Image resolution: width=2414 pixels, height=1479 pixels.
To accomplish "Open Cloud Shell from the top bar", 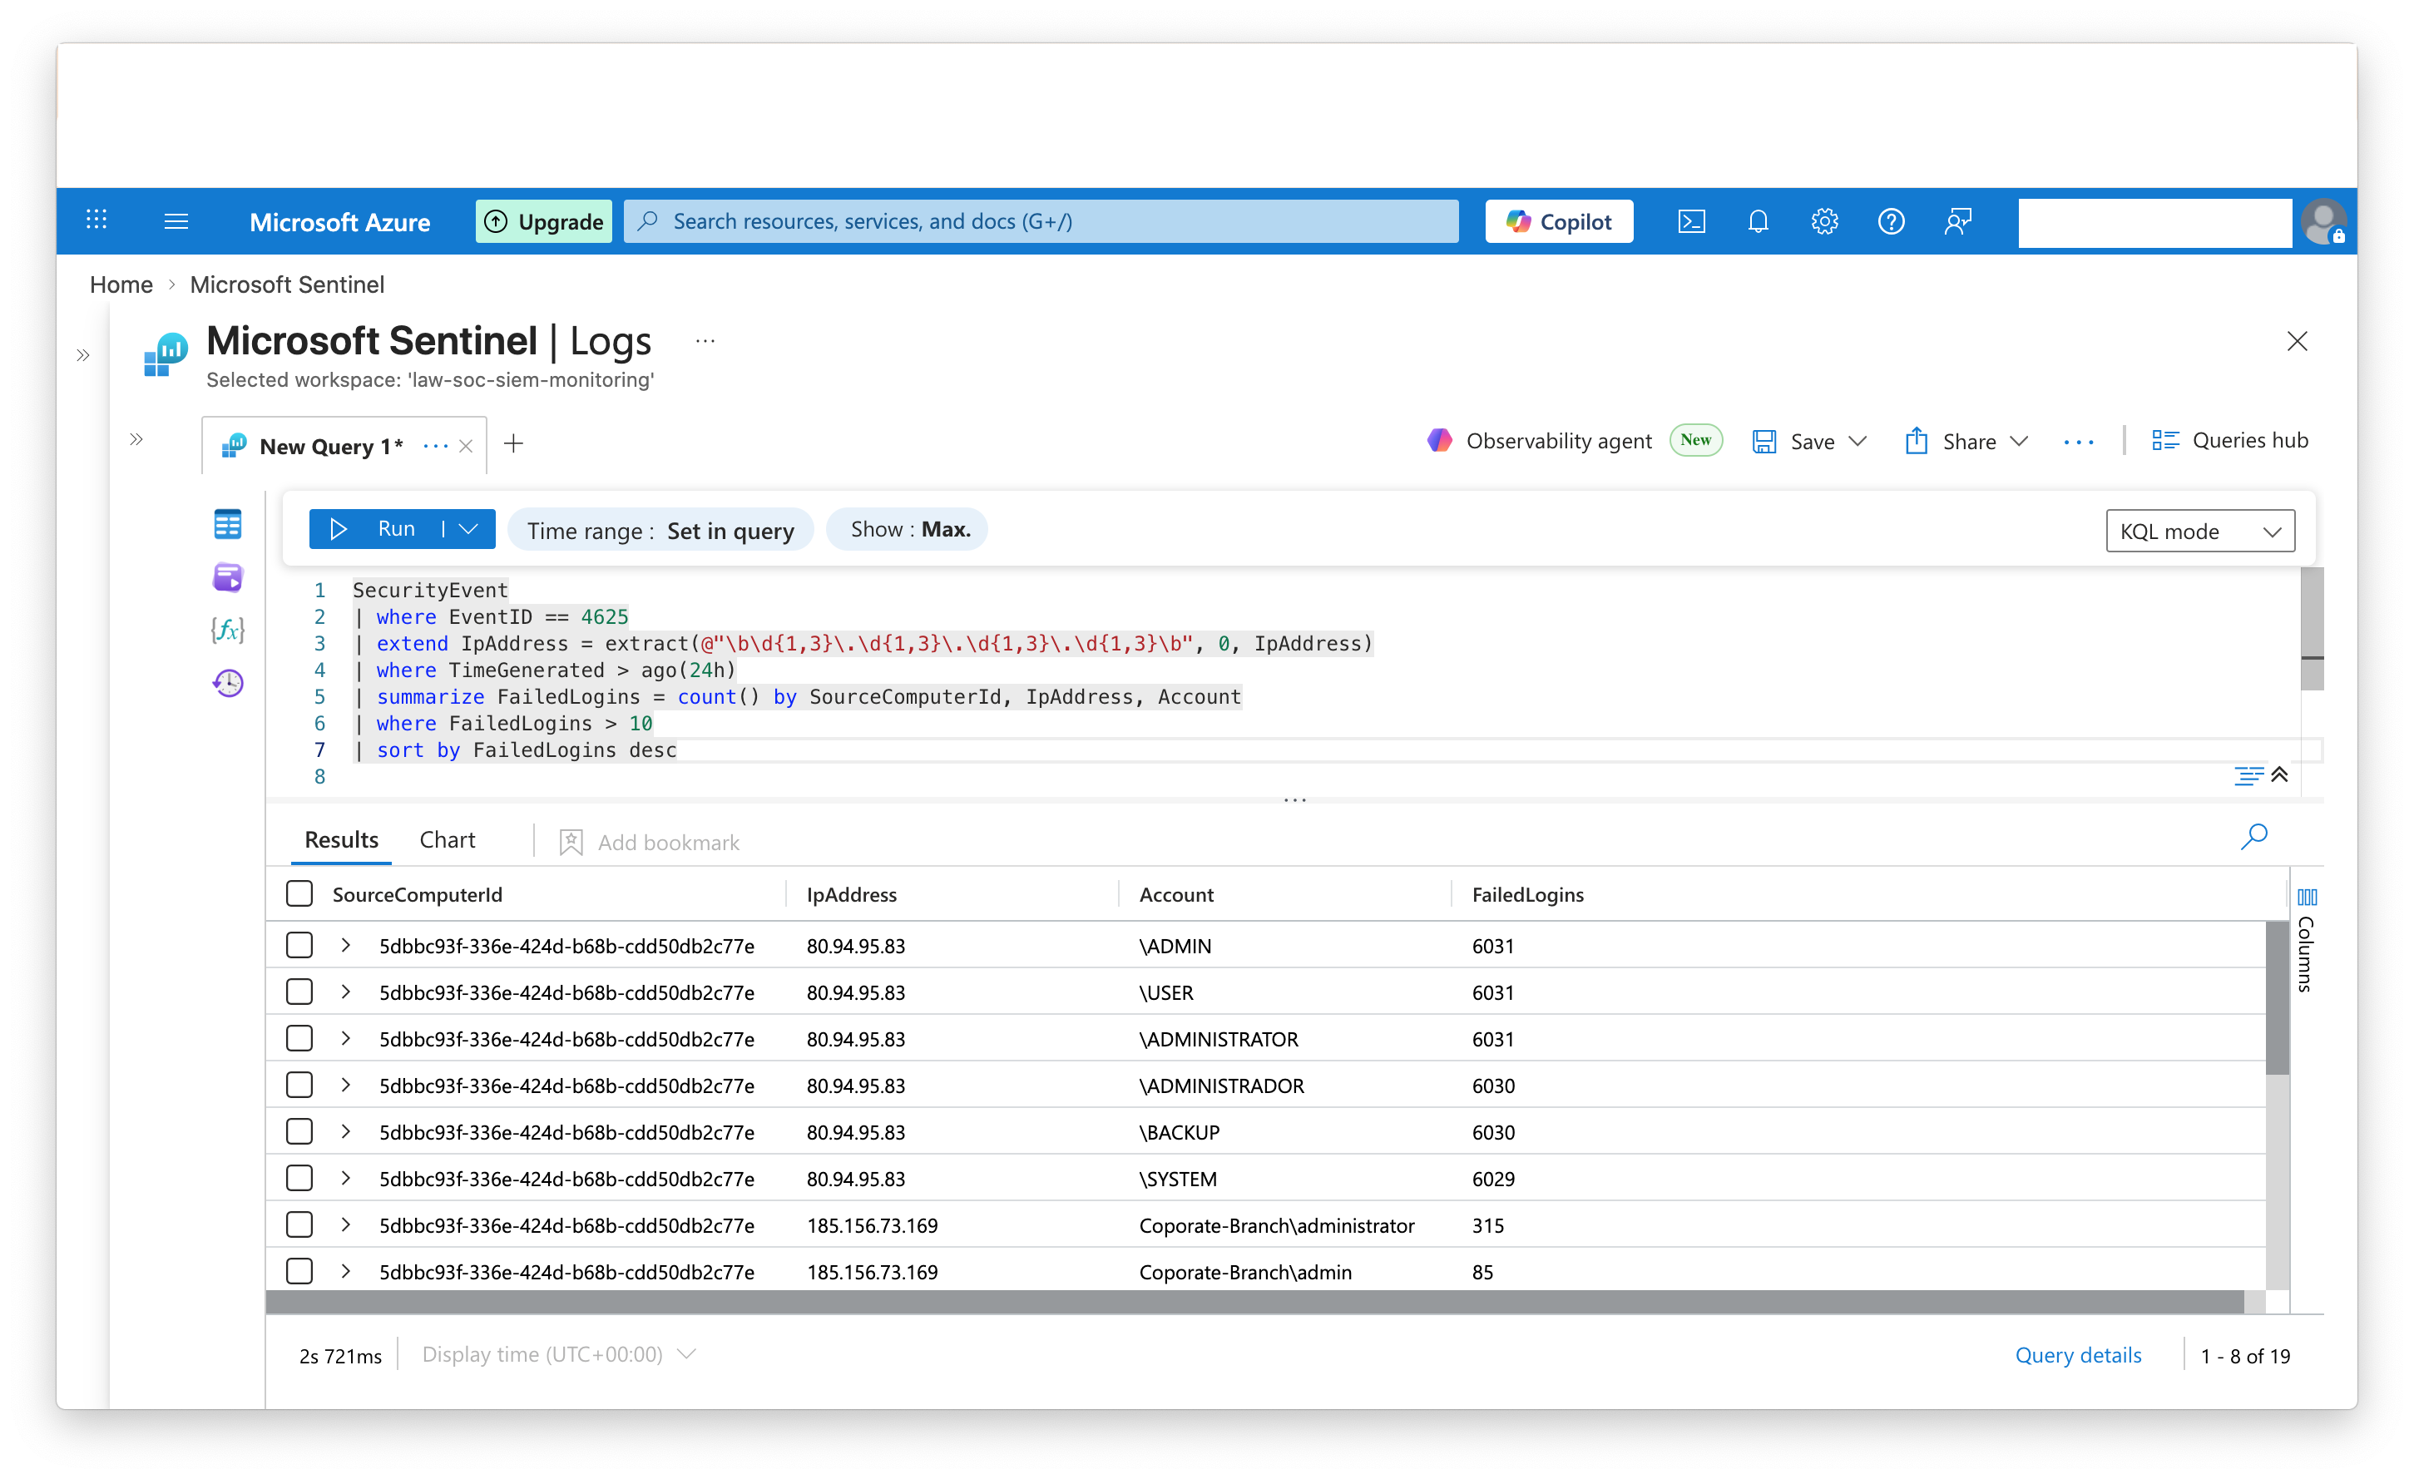I will 1691,222.
